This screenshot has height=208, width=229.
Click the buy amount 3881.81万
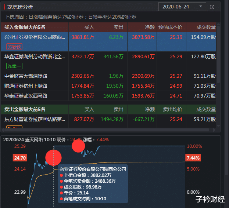pos(83,37)
